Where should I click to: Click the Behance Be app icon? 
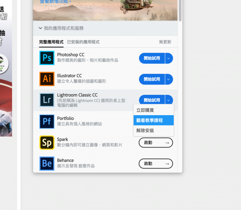47,164
